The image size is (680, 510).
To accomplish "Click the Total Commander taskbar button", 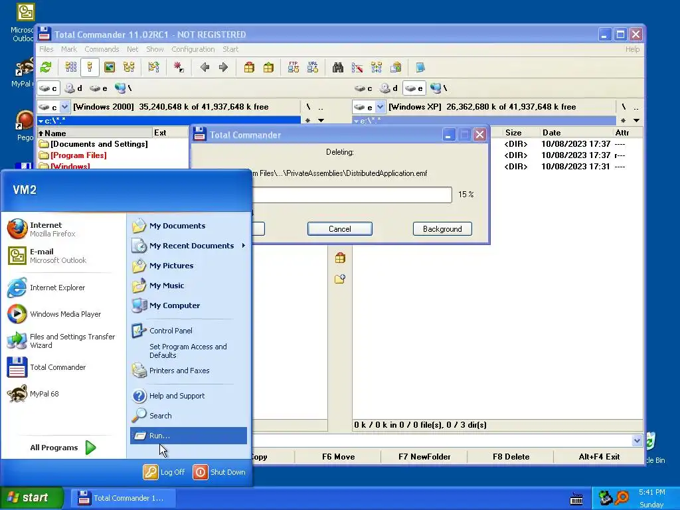I will [x=124, y=498].
